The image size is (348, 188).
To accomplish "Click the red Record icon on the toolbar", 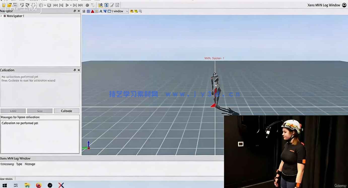I will pyautogui.click(x=87, y=5).
